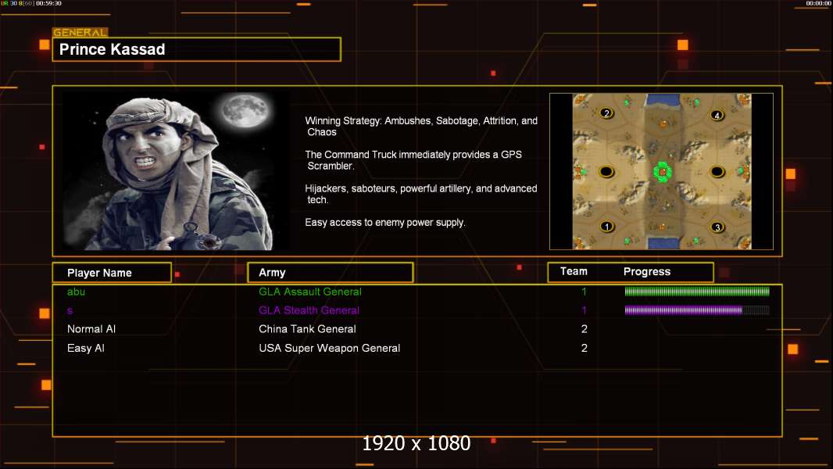The height and width of the screenshot is (469, 833).
Task: Click Easy access to enemy power supply
Action: [385, 223]
